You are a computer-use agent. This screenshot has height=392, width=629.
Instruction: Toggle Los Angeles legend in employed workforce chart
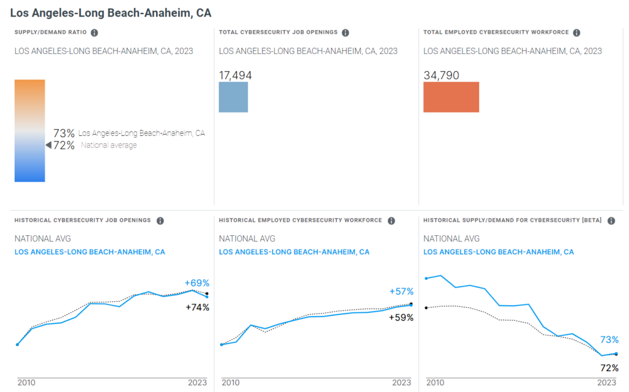[x=294, y=252]
